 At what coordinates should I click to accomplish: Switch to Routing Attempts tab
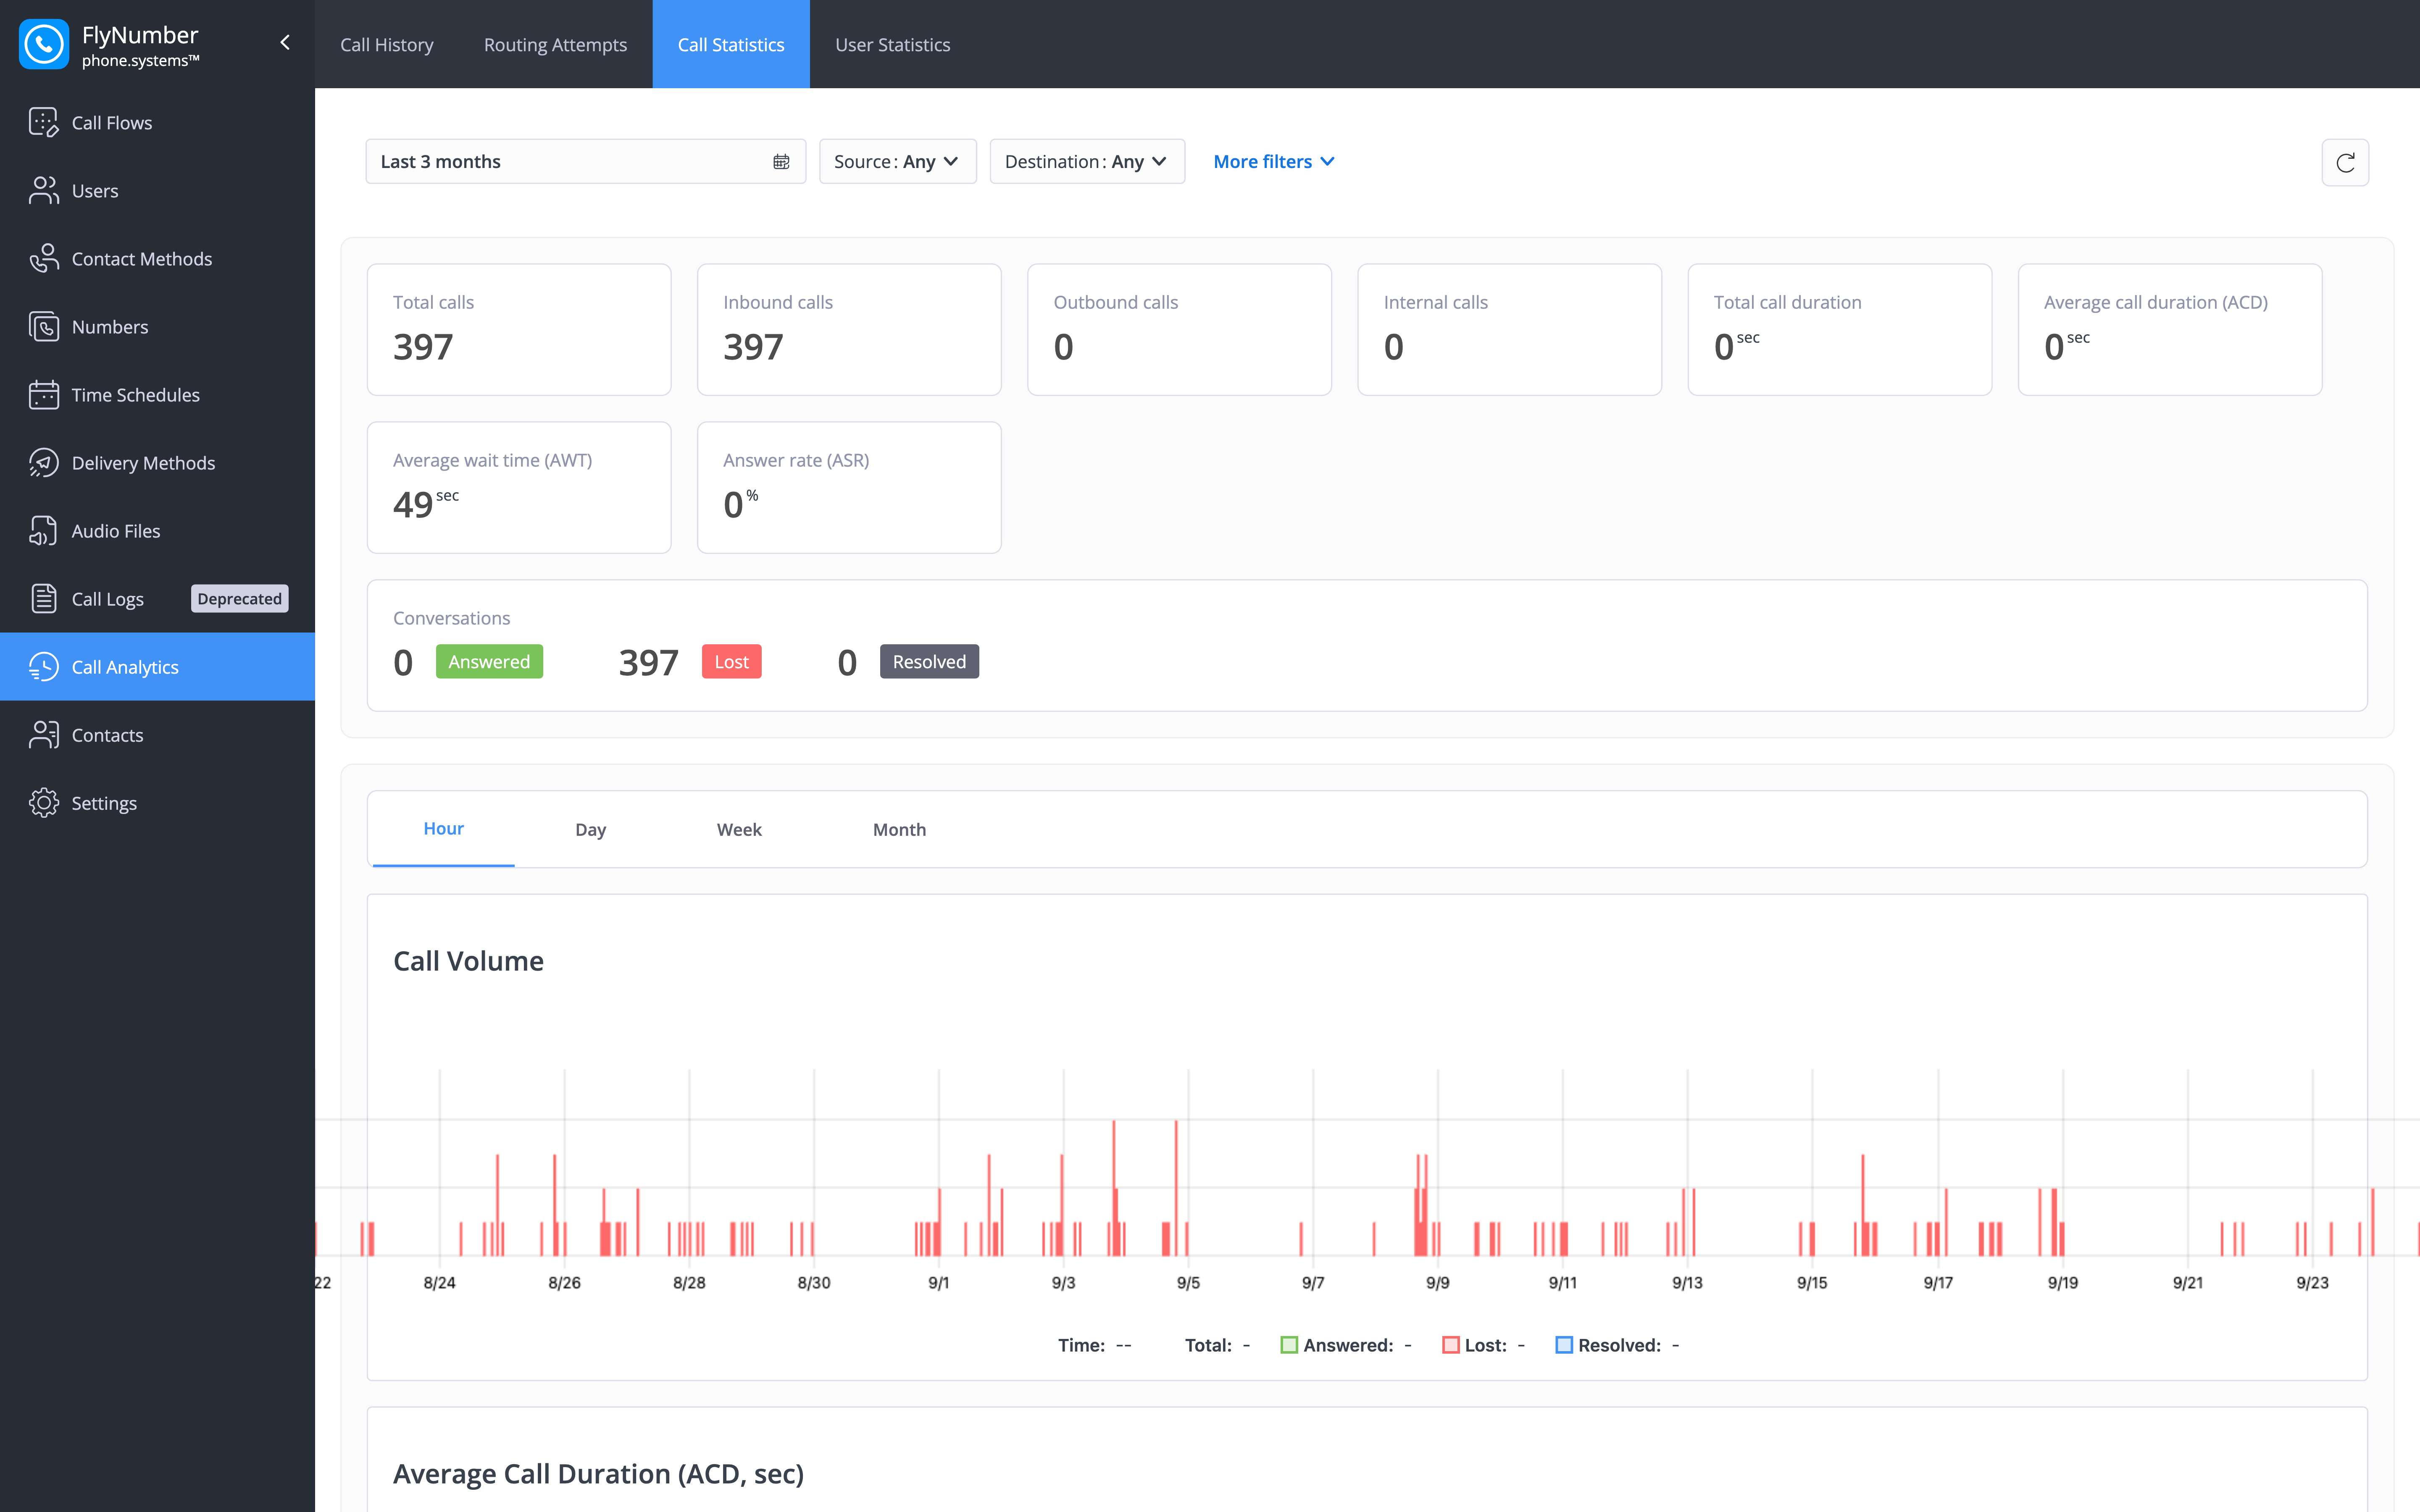pos(555,44)
